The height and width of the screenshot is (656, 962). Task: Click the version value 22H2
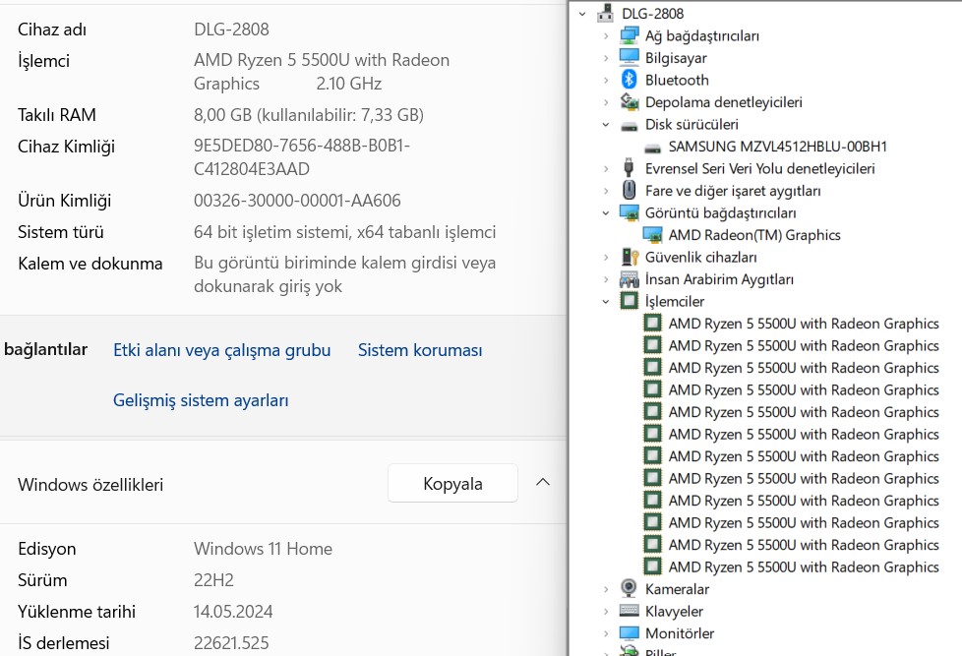coord(213,580)
